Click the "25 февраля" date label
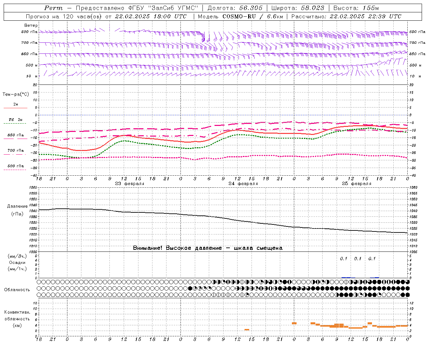 (357, 184)
